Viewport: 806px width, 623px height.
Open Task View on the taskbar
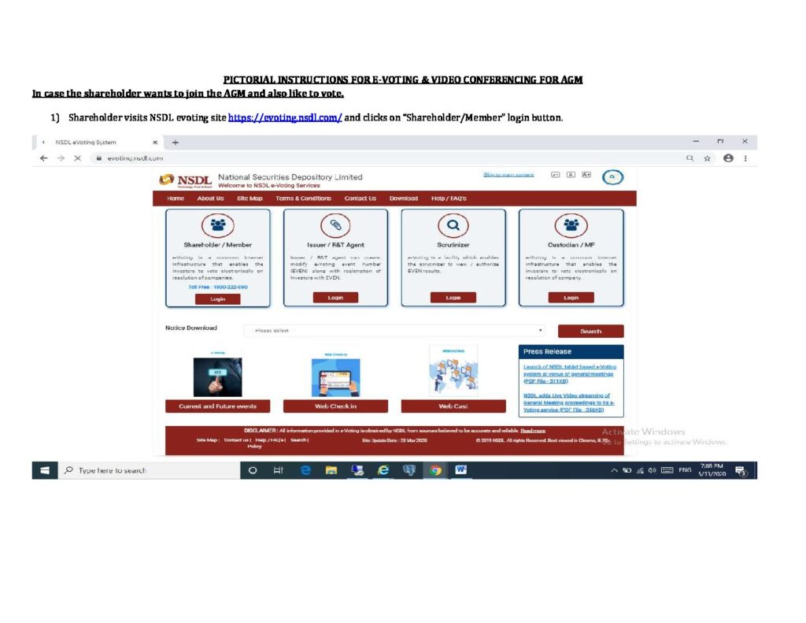coord(278,470)
